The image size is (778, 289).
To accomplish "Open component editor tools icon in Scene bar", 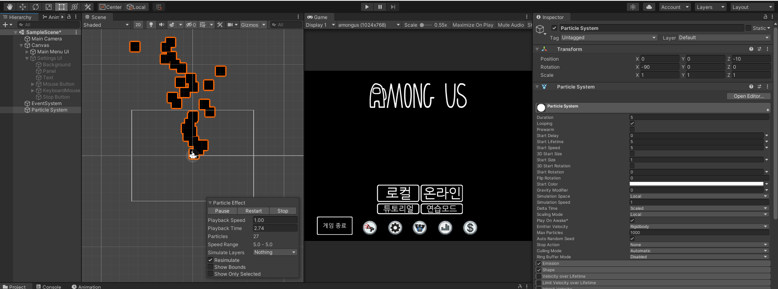I will [x=220, y=25].
